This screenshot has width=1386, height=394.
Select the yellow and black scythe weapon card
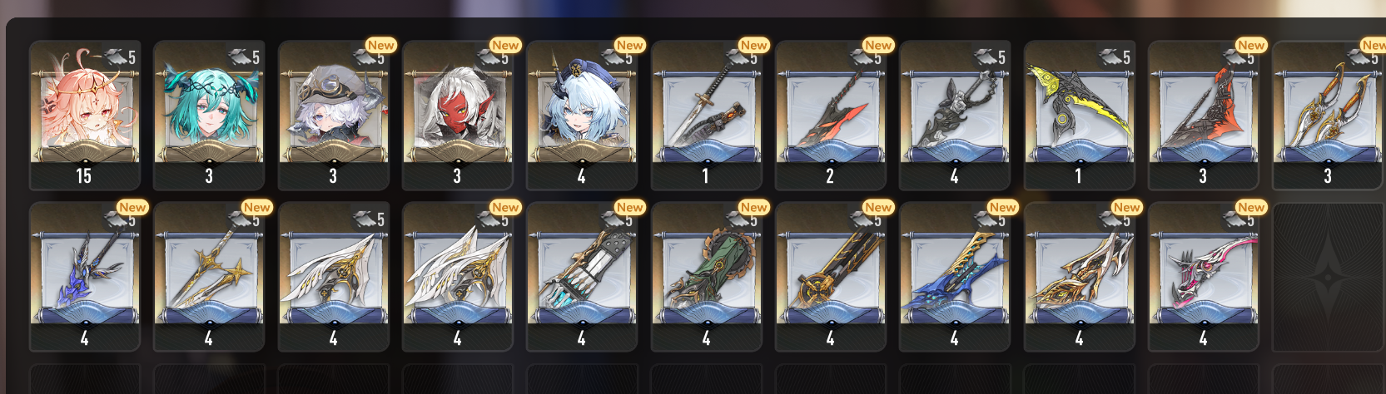click(1079, 116)
